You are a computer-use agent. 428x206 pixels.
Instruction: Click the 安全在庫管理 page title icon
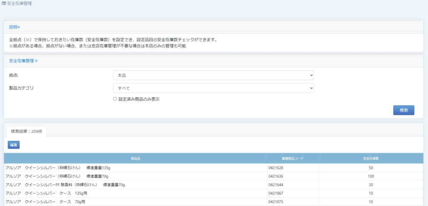pos(4,3)
